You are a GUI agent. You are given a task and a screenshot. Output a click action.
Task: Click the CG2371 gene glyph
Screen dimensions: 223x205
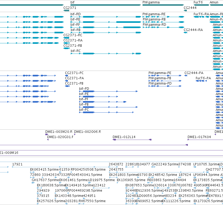pyautogui.click(x=66, y=10)
